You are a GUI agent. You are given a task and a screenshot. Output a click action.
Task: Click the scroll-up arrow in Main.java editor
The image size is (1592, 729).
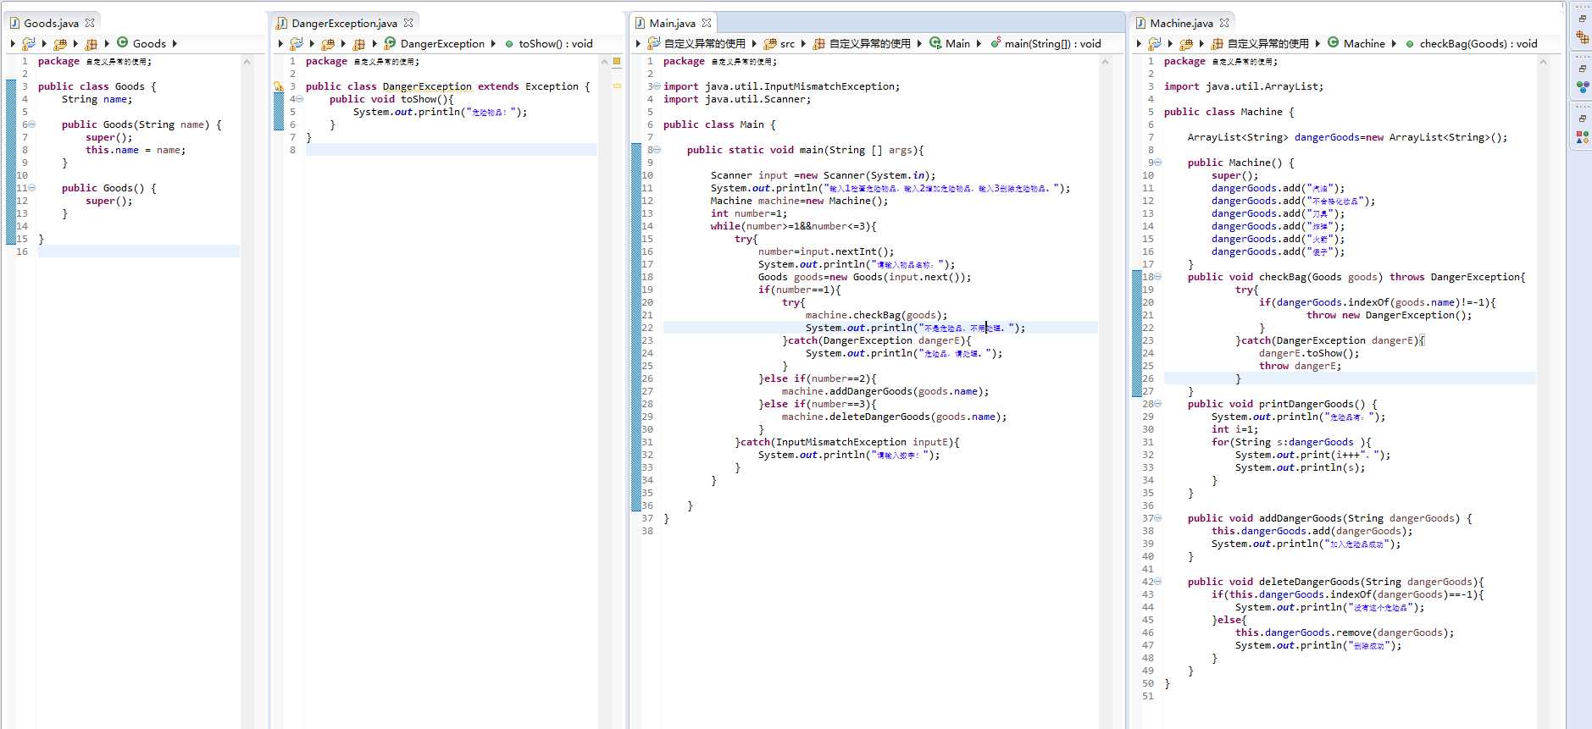coord(1105,62)
